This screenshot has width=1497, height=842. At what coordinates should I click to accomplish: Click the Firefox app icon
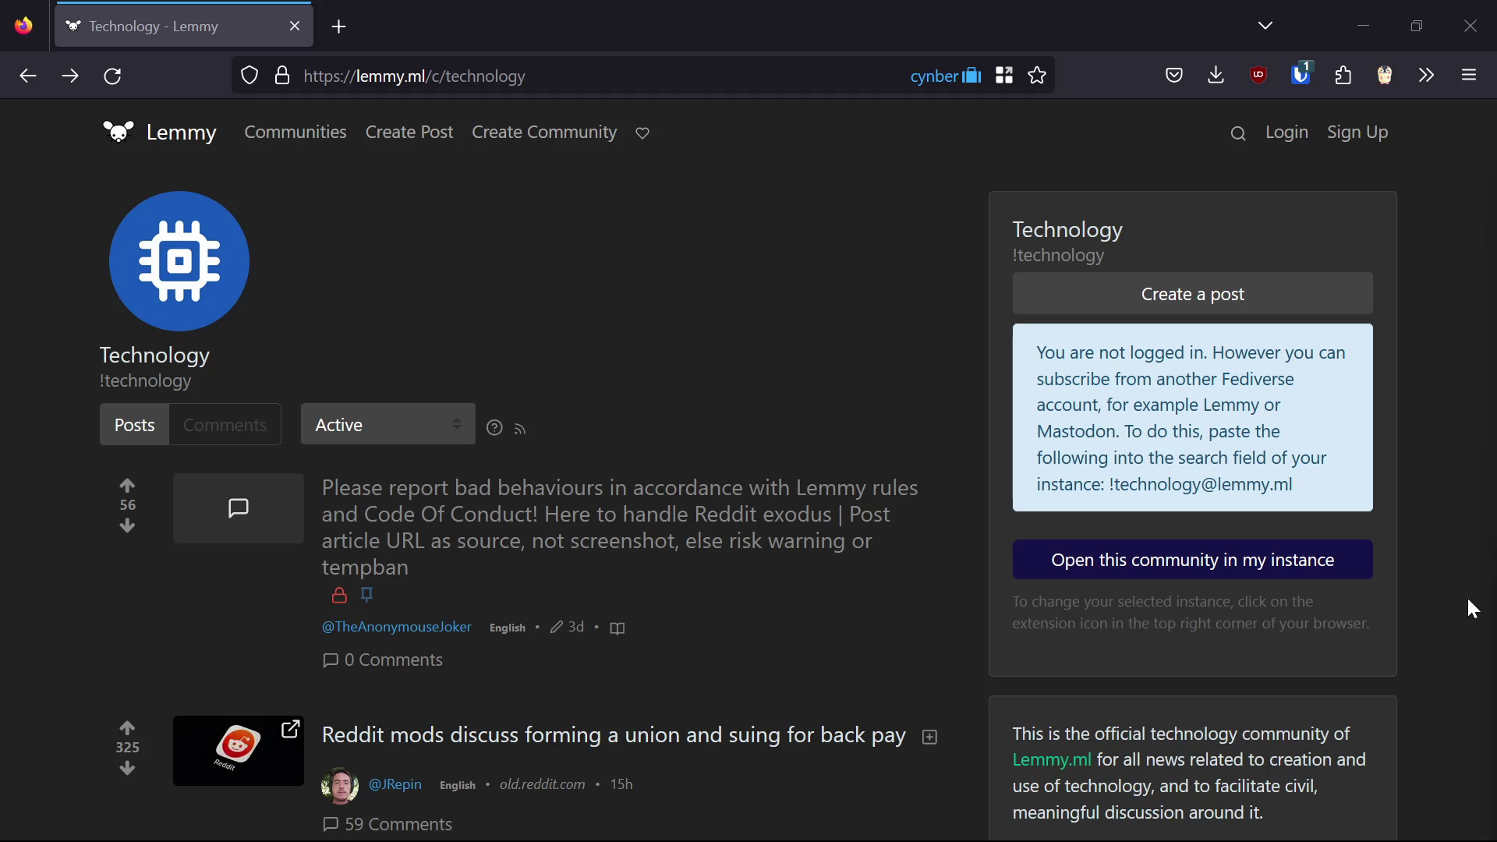pyautogui.click(x=23, y=26)
